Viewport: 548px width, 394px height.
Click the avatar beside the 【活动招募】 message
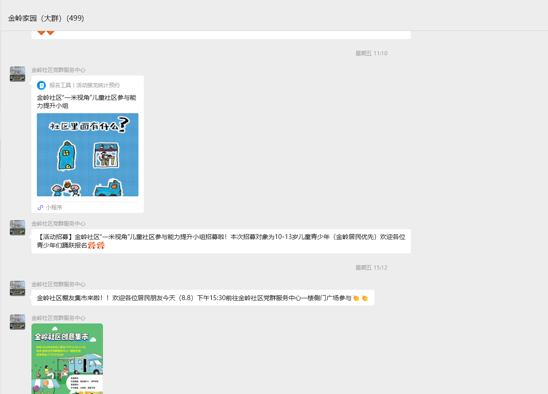click(x=18, y=228)
